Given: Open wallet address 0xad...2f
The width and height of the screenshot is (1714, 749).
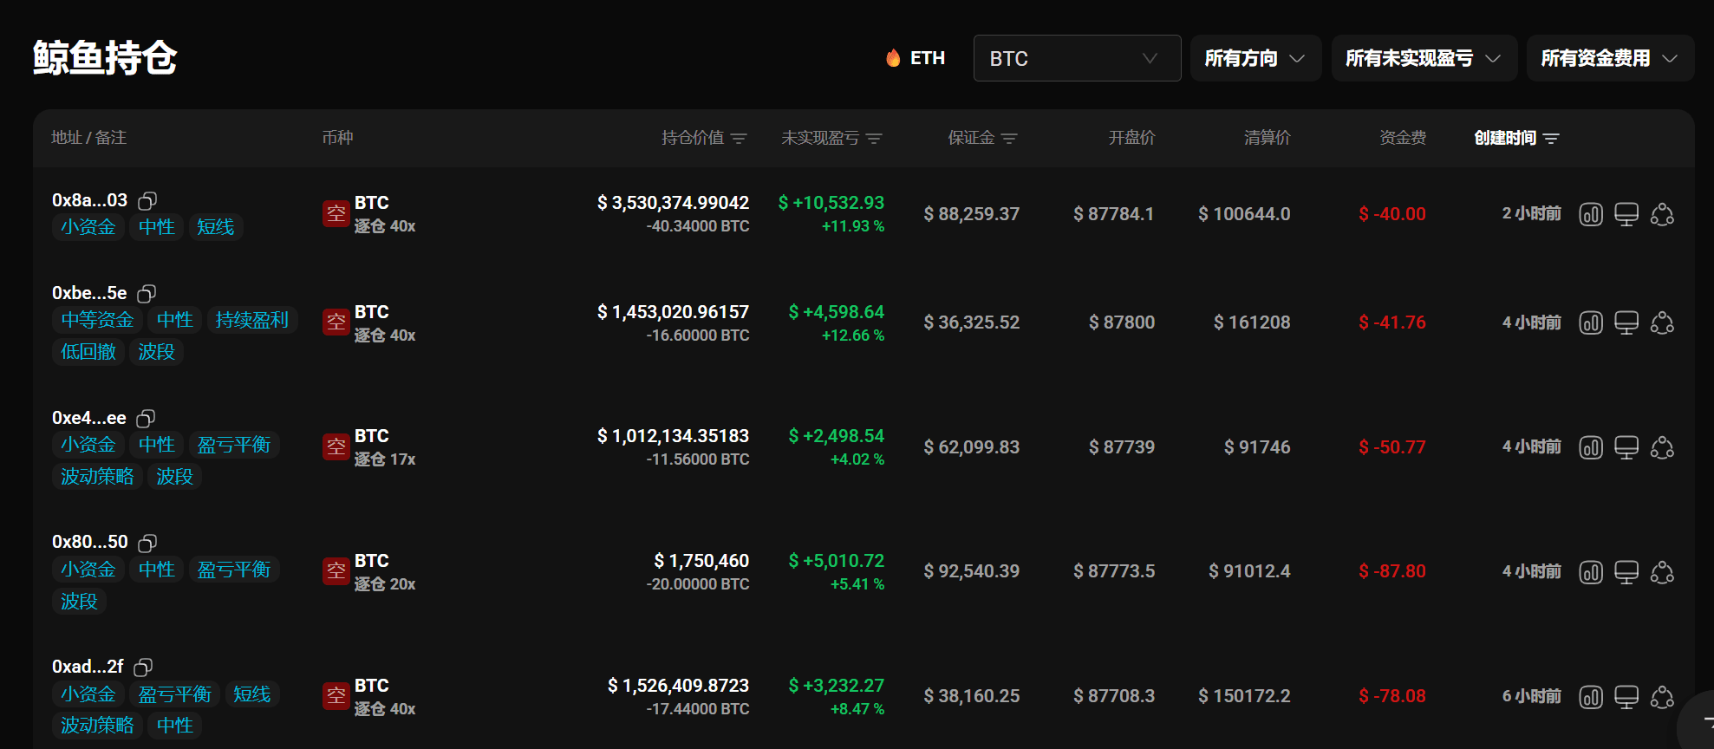Looking at the screenshot, I should [88, 667].
